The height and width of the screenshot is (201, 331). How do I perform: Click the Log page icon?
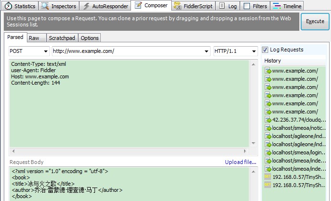click(222, 6)
